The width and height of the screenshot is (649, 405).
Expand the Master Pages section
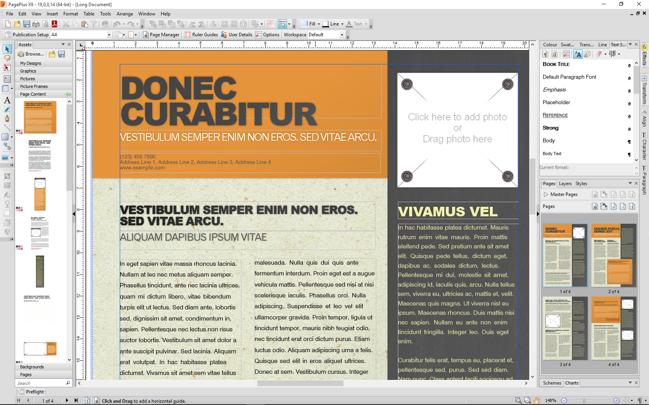pyautogui.click(x=546, y=194)
